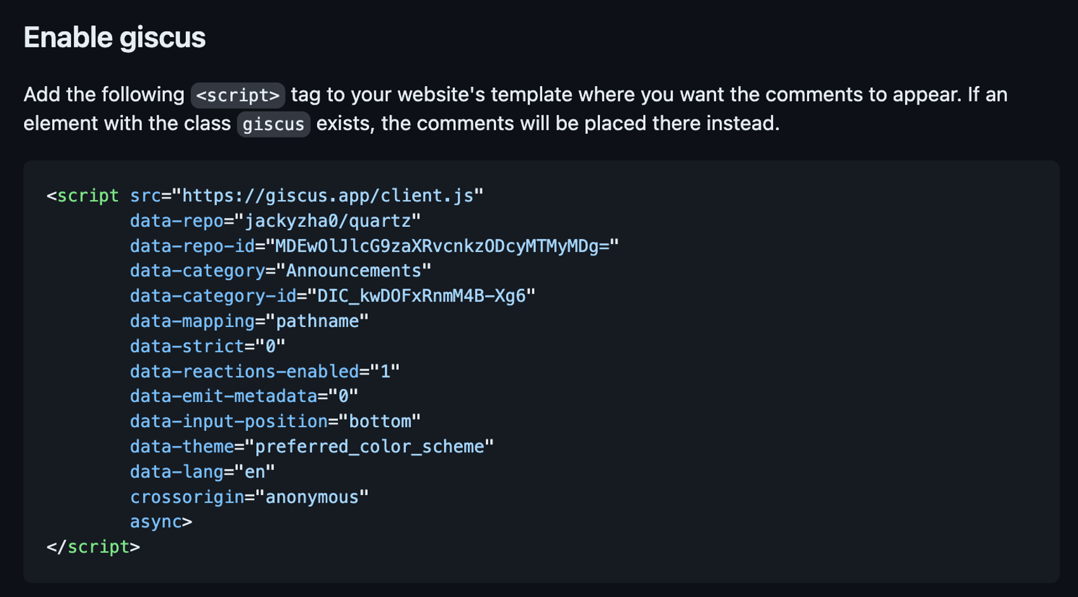Click the data-emit-metadata attribute name
The image size is (1078, 597).
pyautogui.click(x=223, y=397)
